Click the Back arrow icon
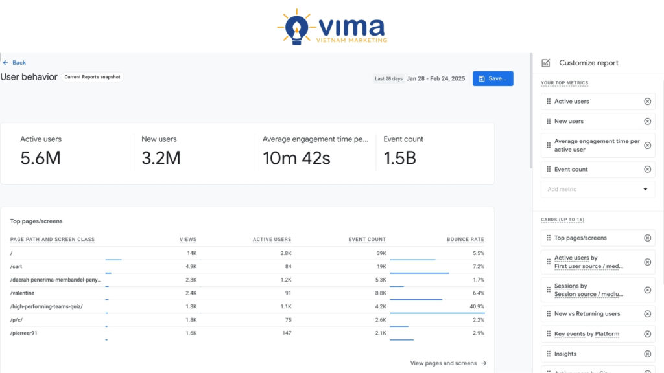The width and height of the screenshot is (664, 373). [6, 63]
